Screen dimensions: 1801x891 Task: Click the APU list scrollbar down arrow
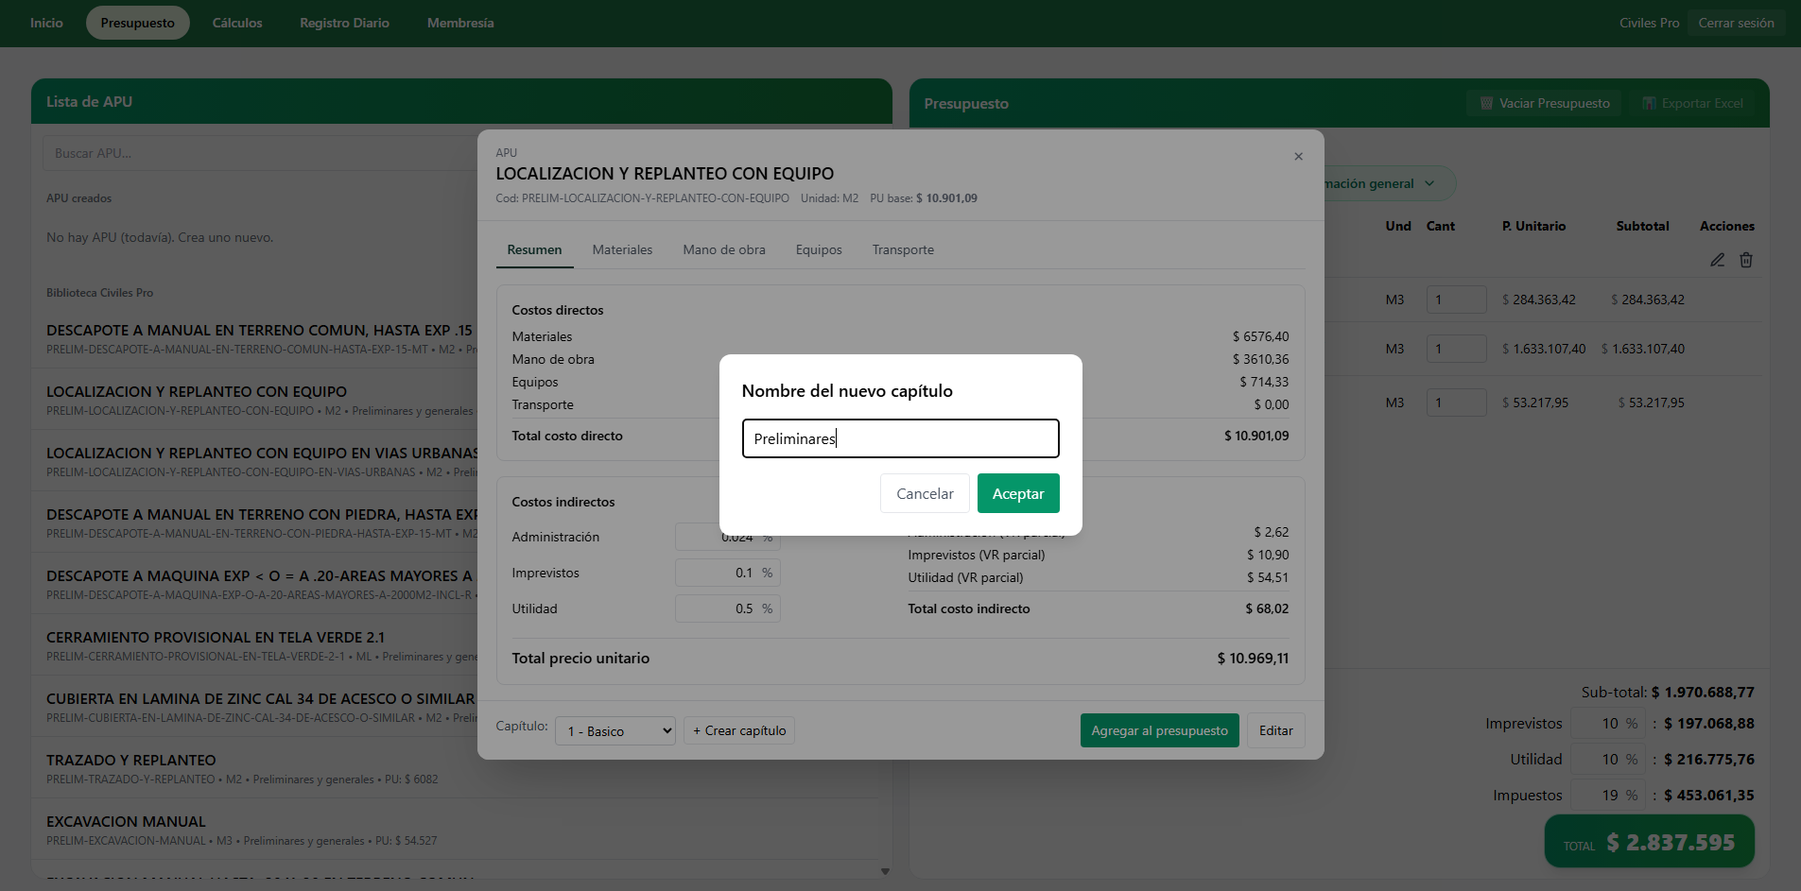pyautogui.click(x=885, y=871)
